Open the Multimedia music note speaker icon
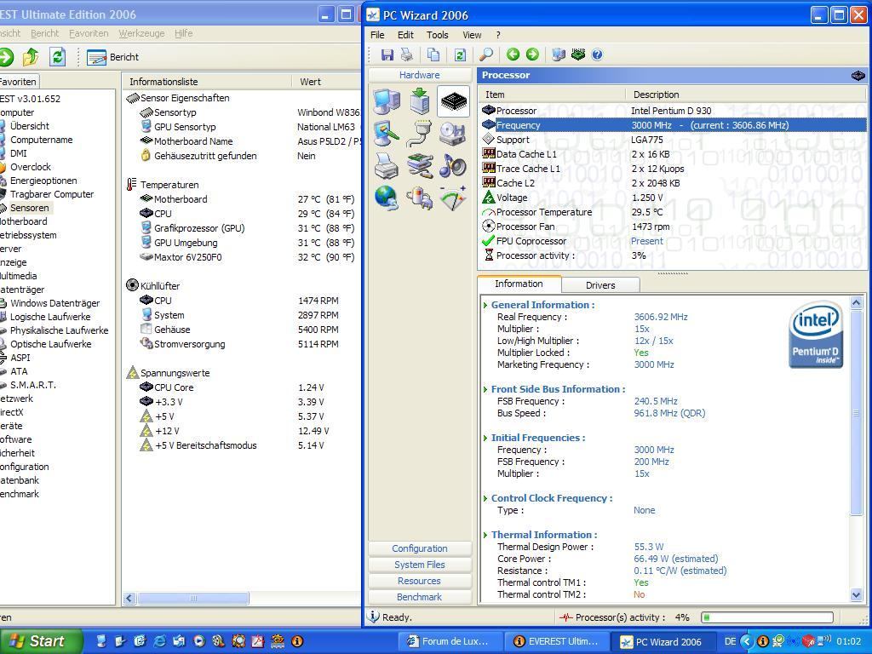Screen dimensions: 872x654 453,166
